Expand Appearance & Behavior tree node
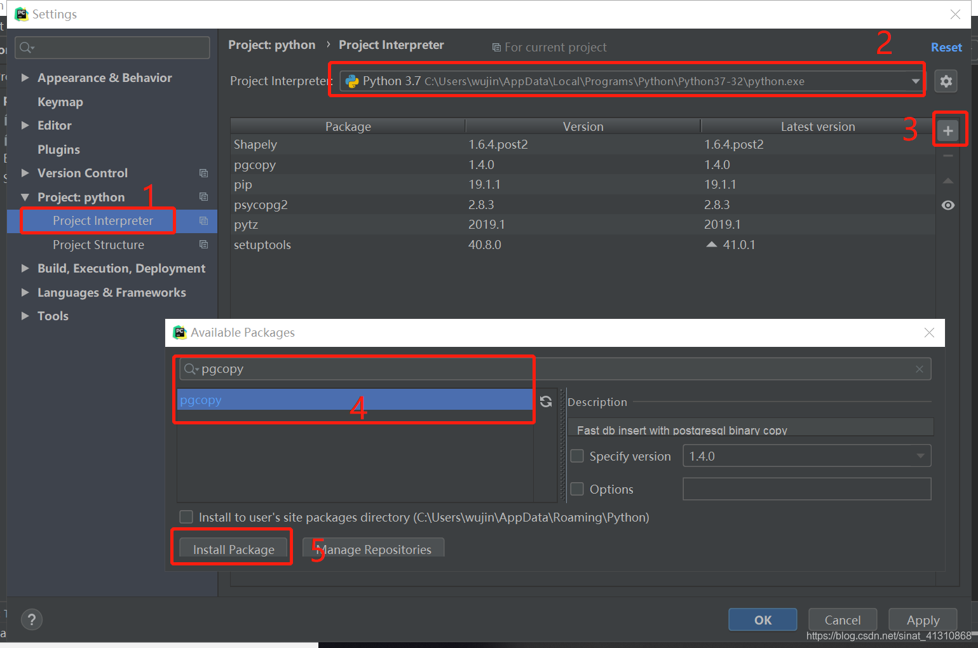Image resolution: width=978 pixels, height=648 pixels. pos(25,78)
